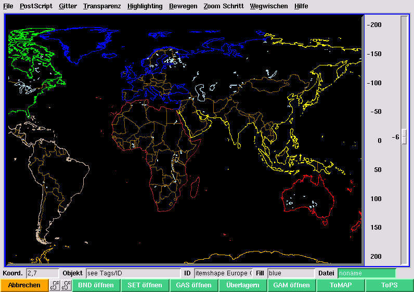Screen dimensions: 414x292
Task: Click the 100 scale label
Action: tap(376, 198)
